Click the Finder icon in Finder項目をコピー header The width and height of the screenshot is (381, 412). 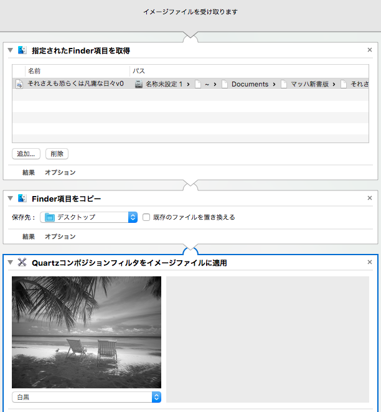point(23,199)
